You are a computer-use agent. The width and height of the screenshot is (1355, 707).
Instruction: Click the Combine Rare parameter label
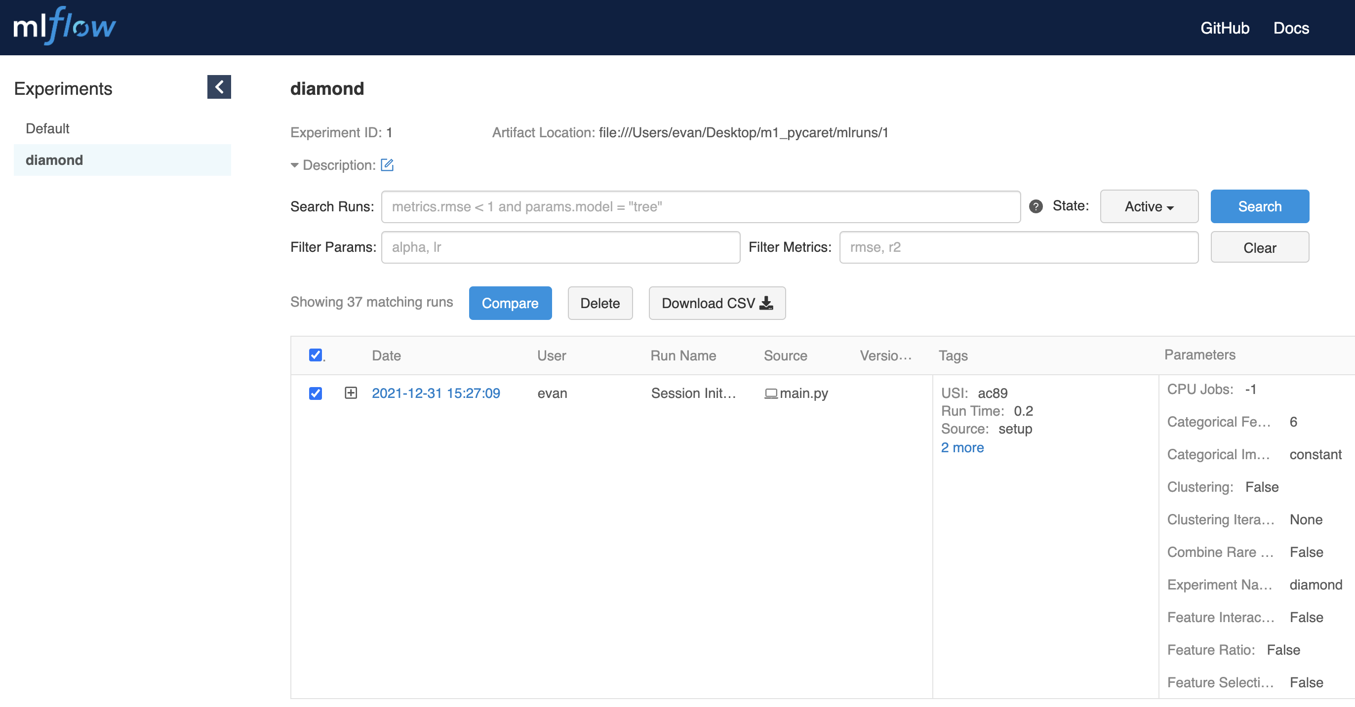1220,552
